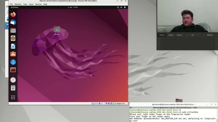Viewport: 218px width, 122px height.
Task: Click optical drive indicator in VirtualBox status bar
Action: [x=95, y=103]
